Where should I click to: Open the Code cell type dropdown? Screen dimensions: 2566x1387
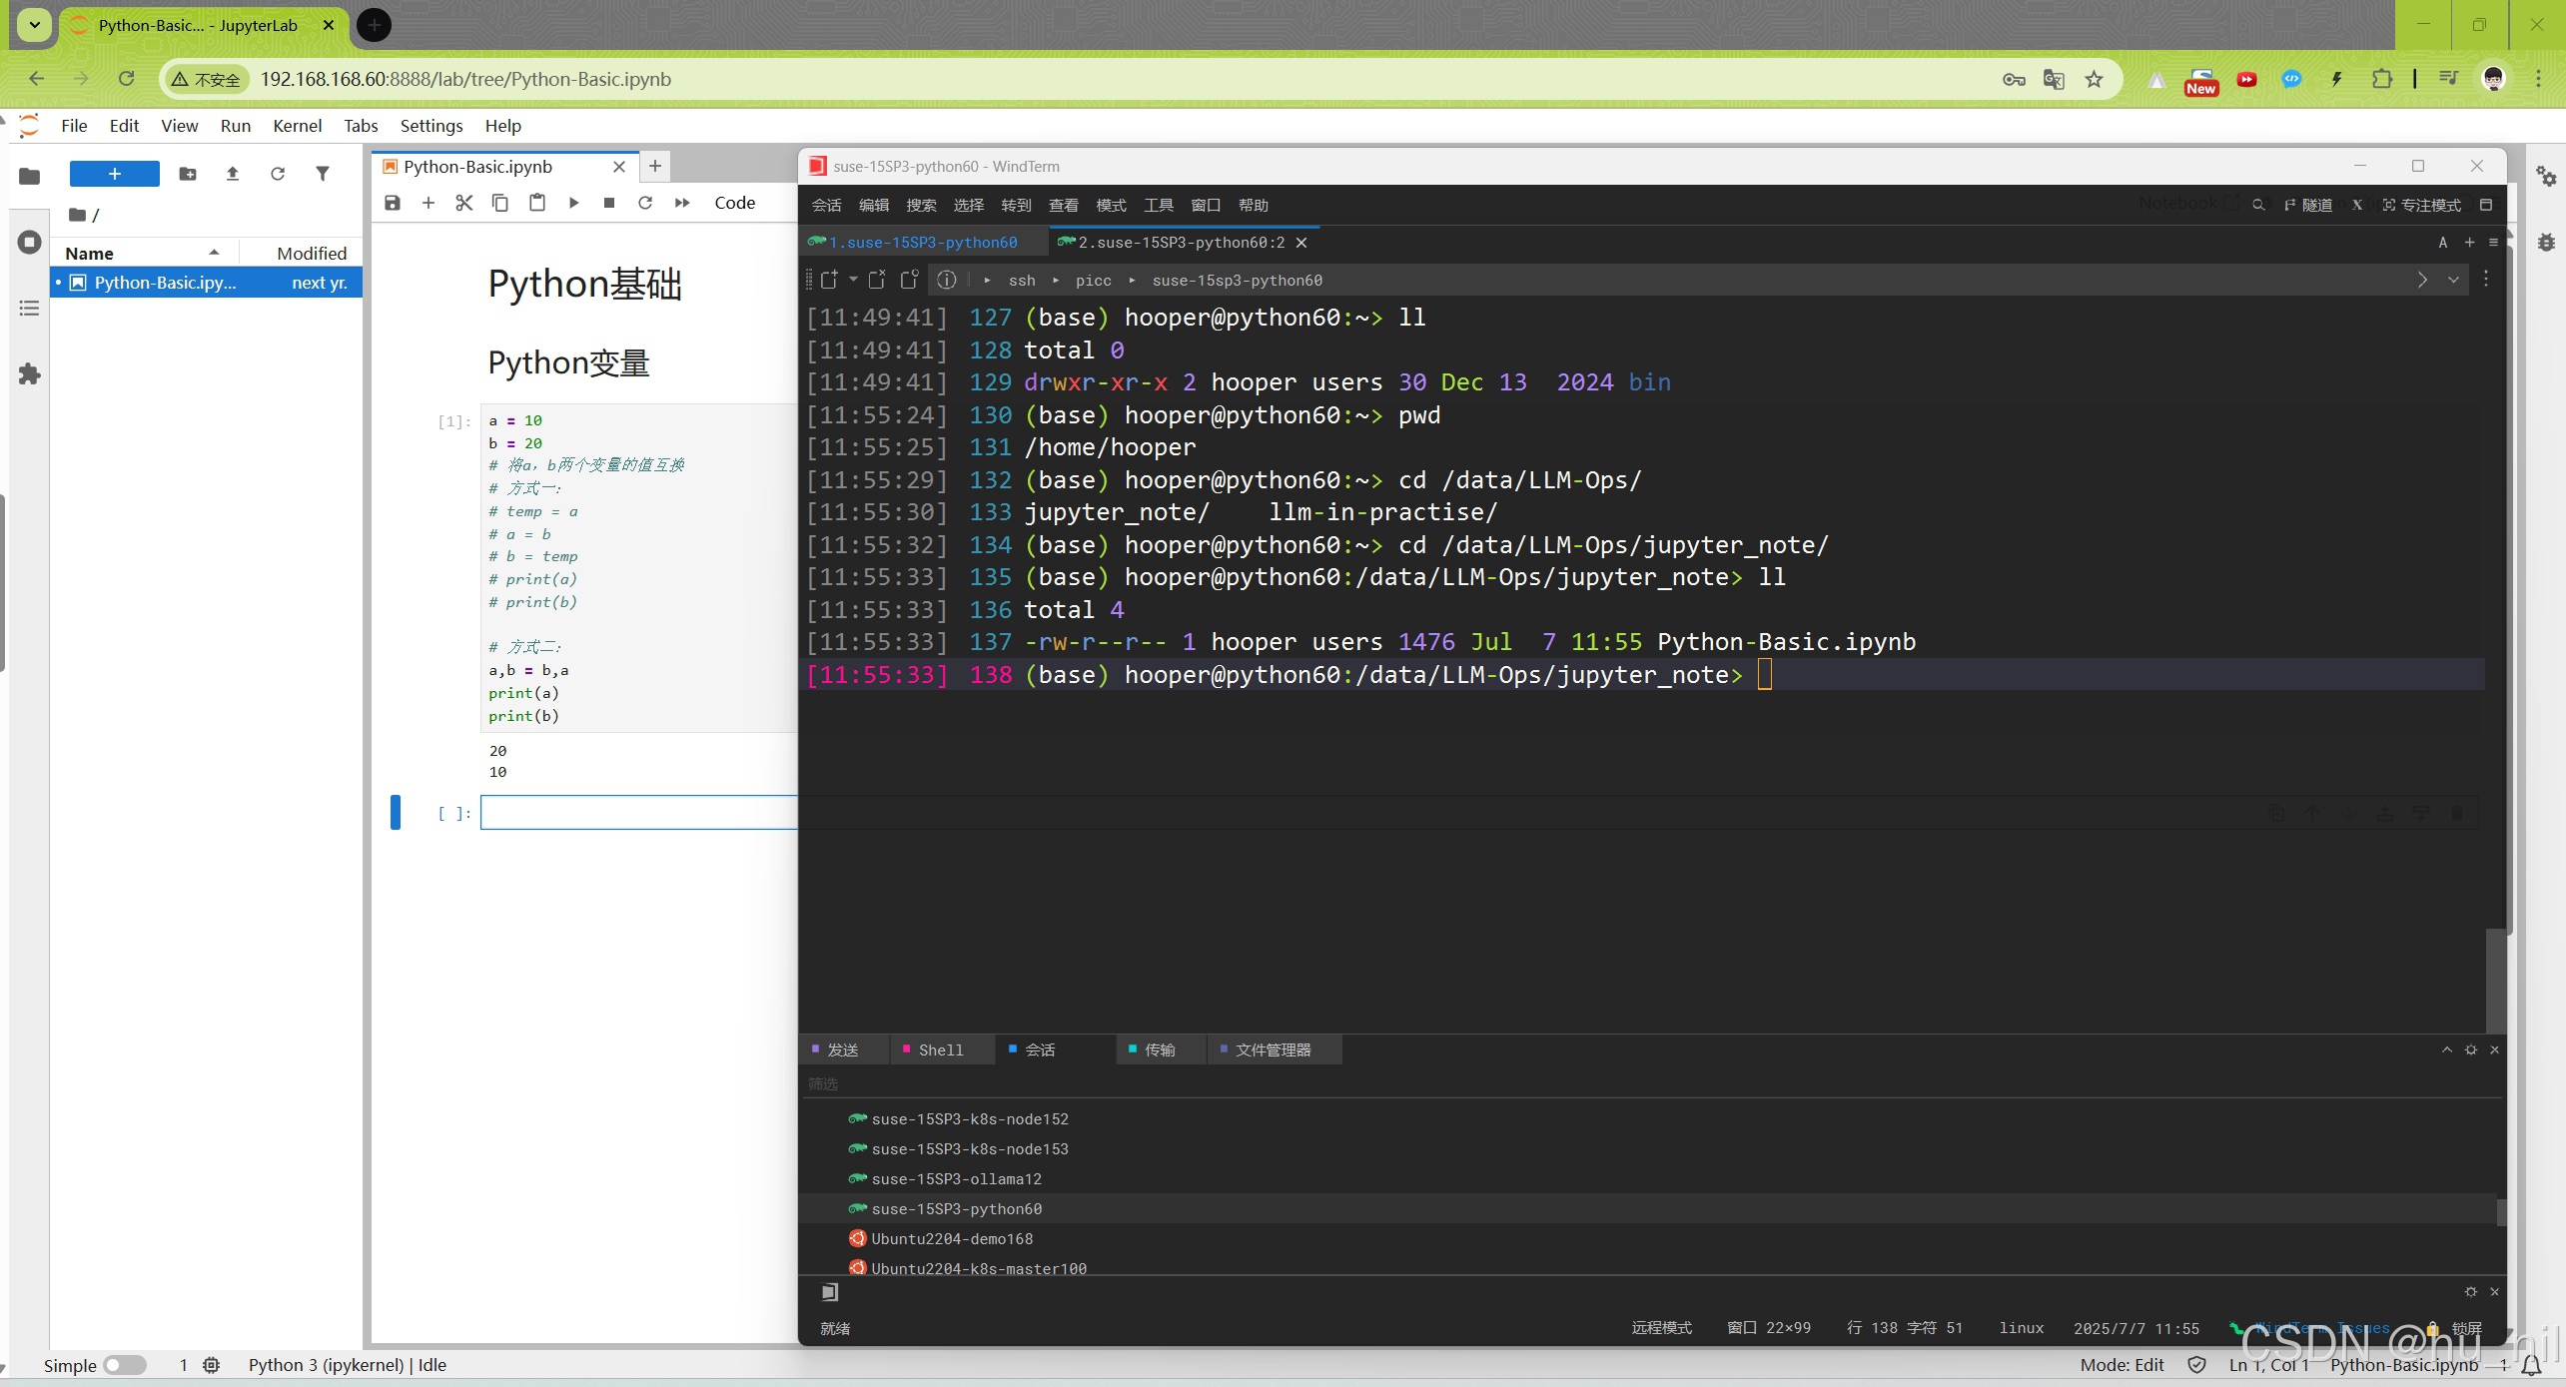coord(735,203)
